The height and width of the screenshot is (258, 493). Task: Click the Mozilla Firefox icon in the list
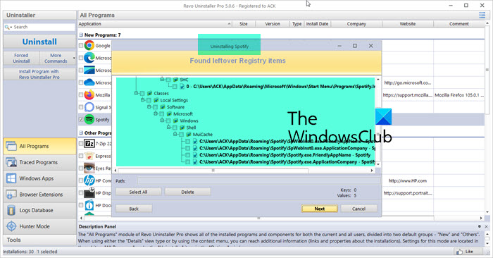89,94
